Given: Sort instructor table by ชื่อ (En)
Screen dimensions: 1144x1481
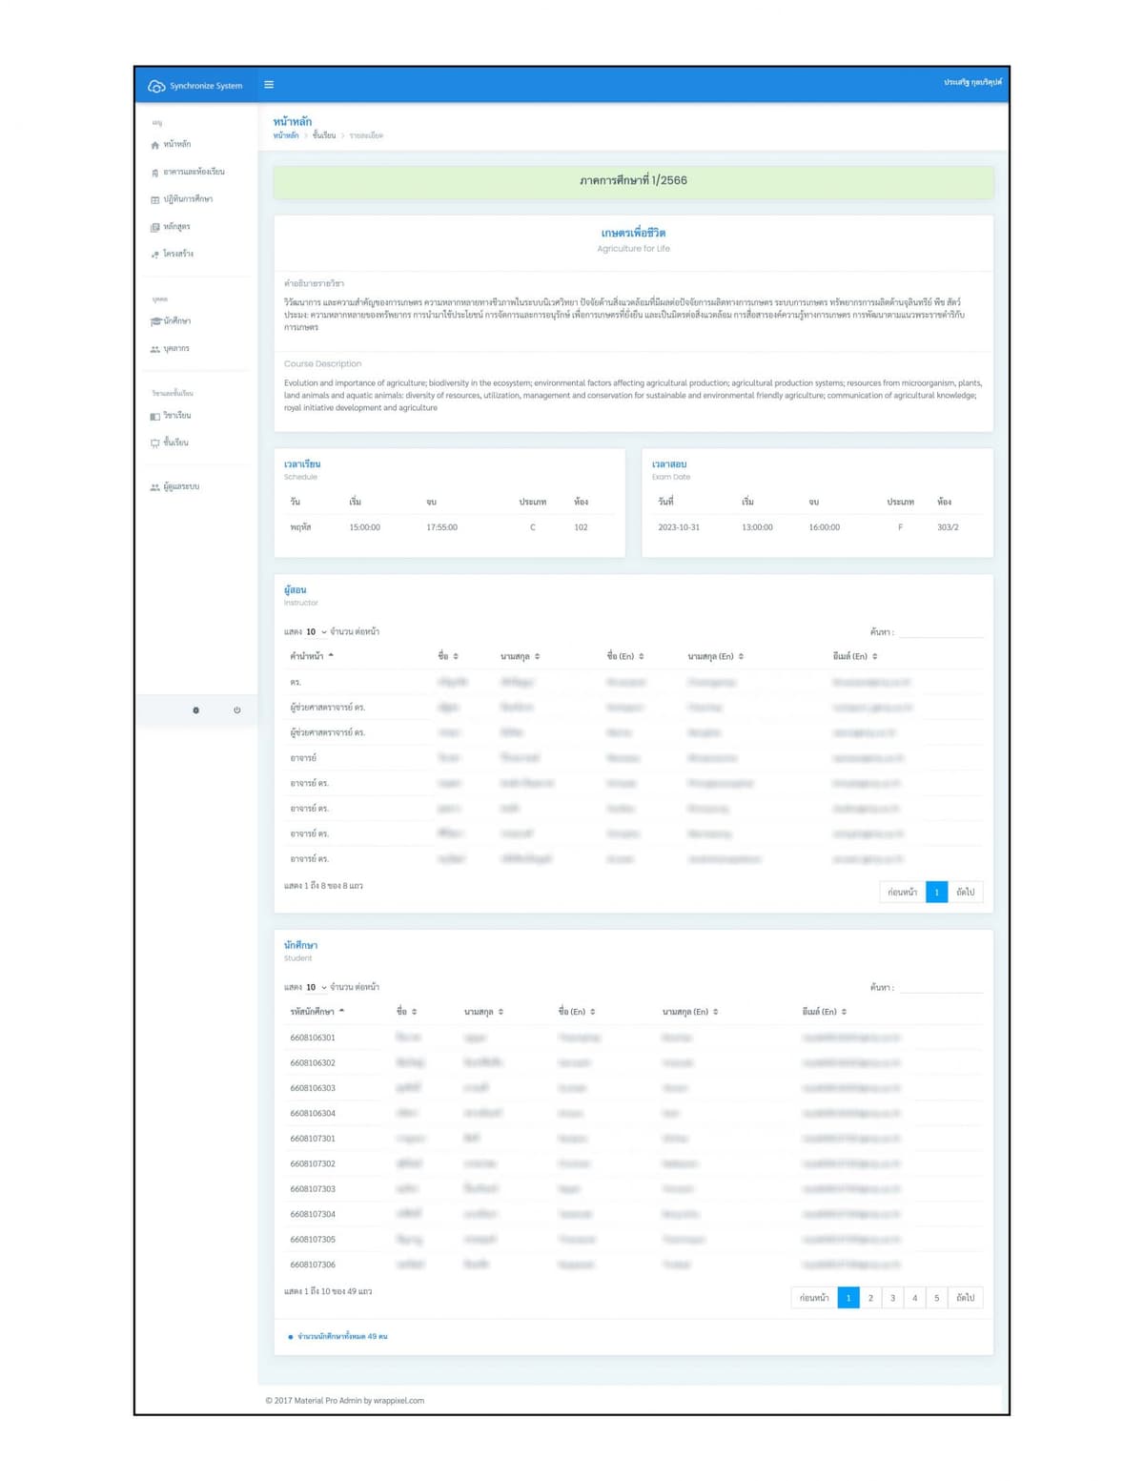Looking at the screenshot, I should point(625,656).
